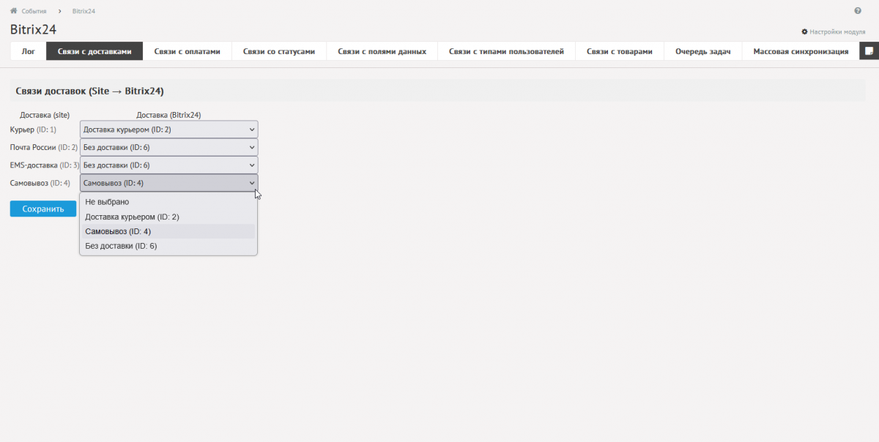Expand the Почта России delivery dropdown
Viewport: 879px width, 442px height.
click(x=169, y=147)
